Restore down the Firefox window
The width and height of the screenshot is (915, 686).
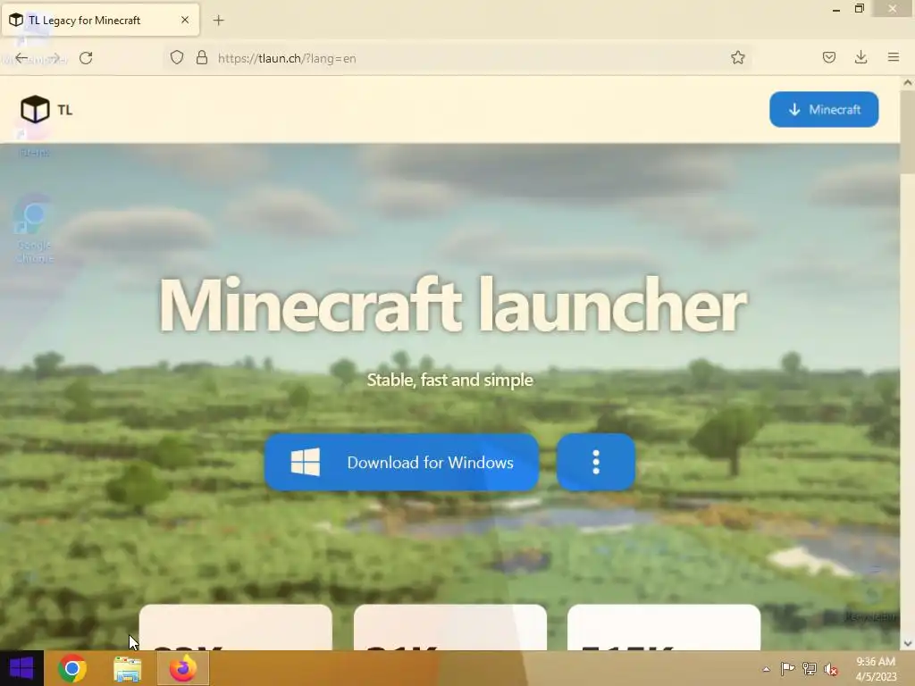[x=859, y=8]
